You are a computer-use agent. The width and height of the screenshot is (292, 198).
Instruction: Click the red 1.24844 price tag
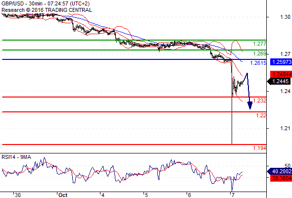(x=281, y=74)
